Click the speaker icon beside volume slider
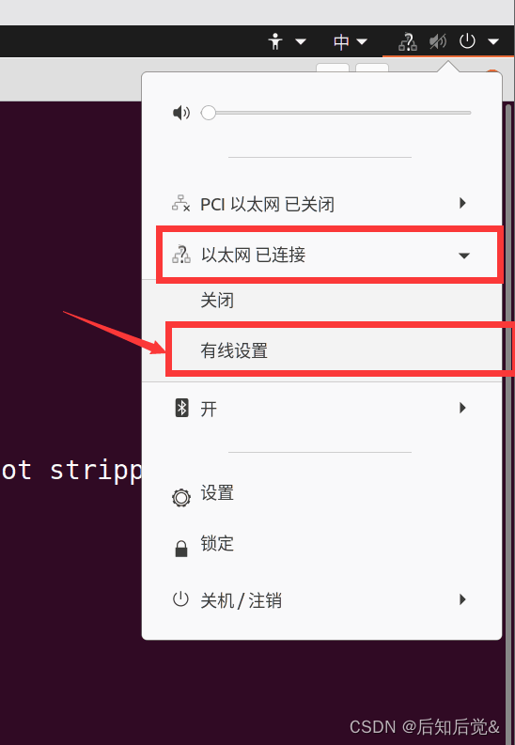Viewport: 515px width, 745px height. point(181,113)
